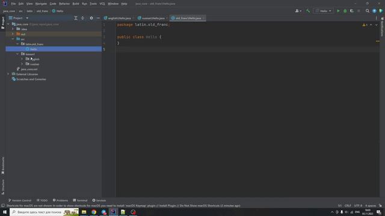Click the warning indicator in the editor corner
The height and width of the screenshot is (216, 385).
(x=365, y=25)
